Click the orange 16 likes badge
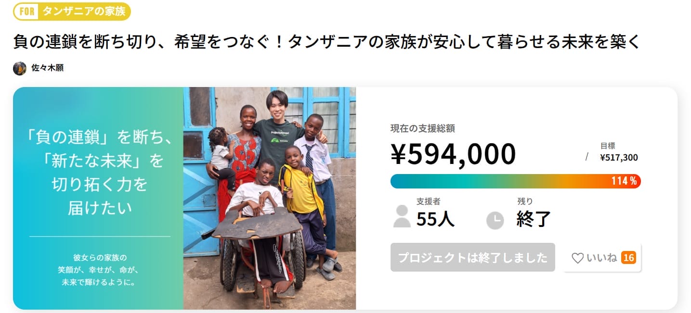Viewport: 691px width, 313px height. pos(628,258)
